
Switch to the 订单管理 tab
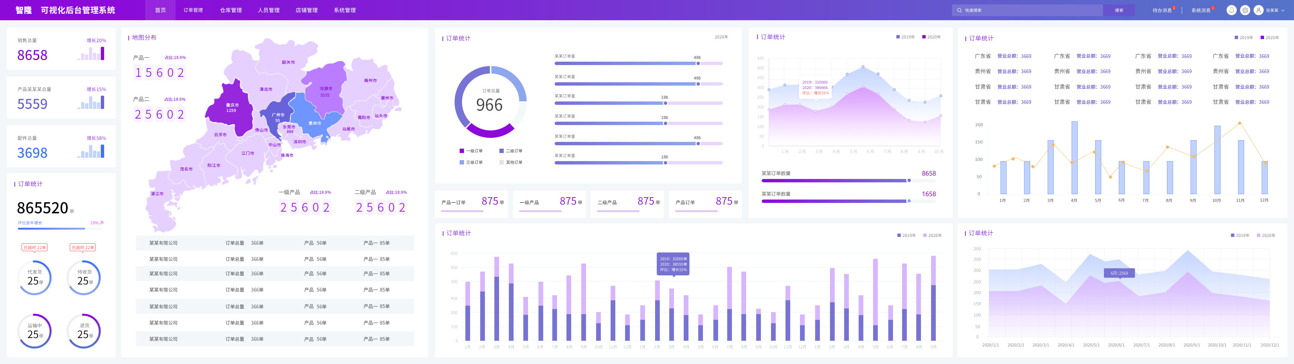(x=193, y=10)
